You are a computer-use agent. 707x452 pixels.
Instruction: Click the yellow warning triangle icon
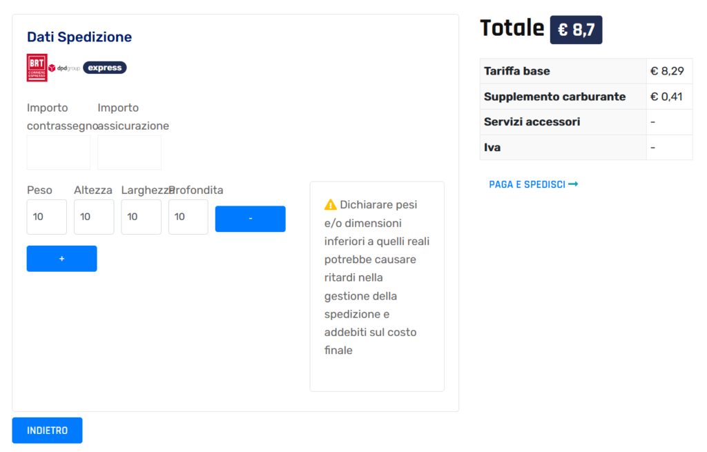[330, 205]
